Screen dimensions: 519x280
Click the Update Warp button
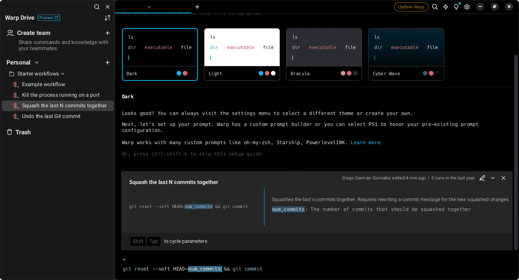pyautogui.click(x=411, y=7)
